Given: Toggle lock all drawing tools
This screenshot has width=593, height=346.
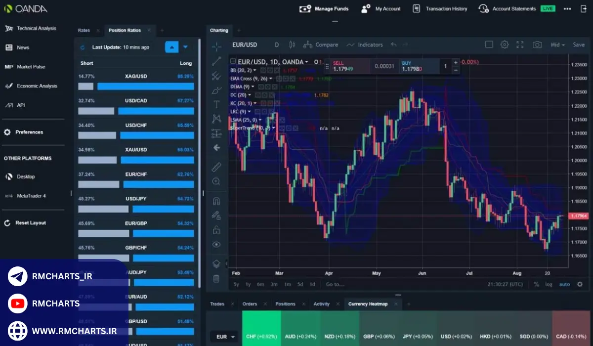Looking at the screenshot, I should [216, 230].
